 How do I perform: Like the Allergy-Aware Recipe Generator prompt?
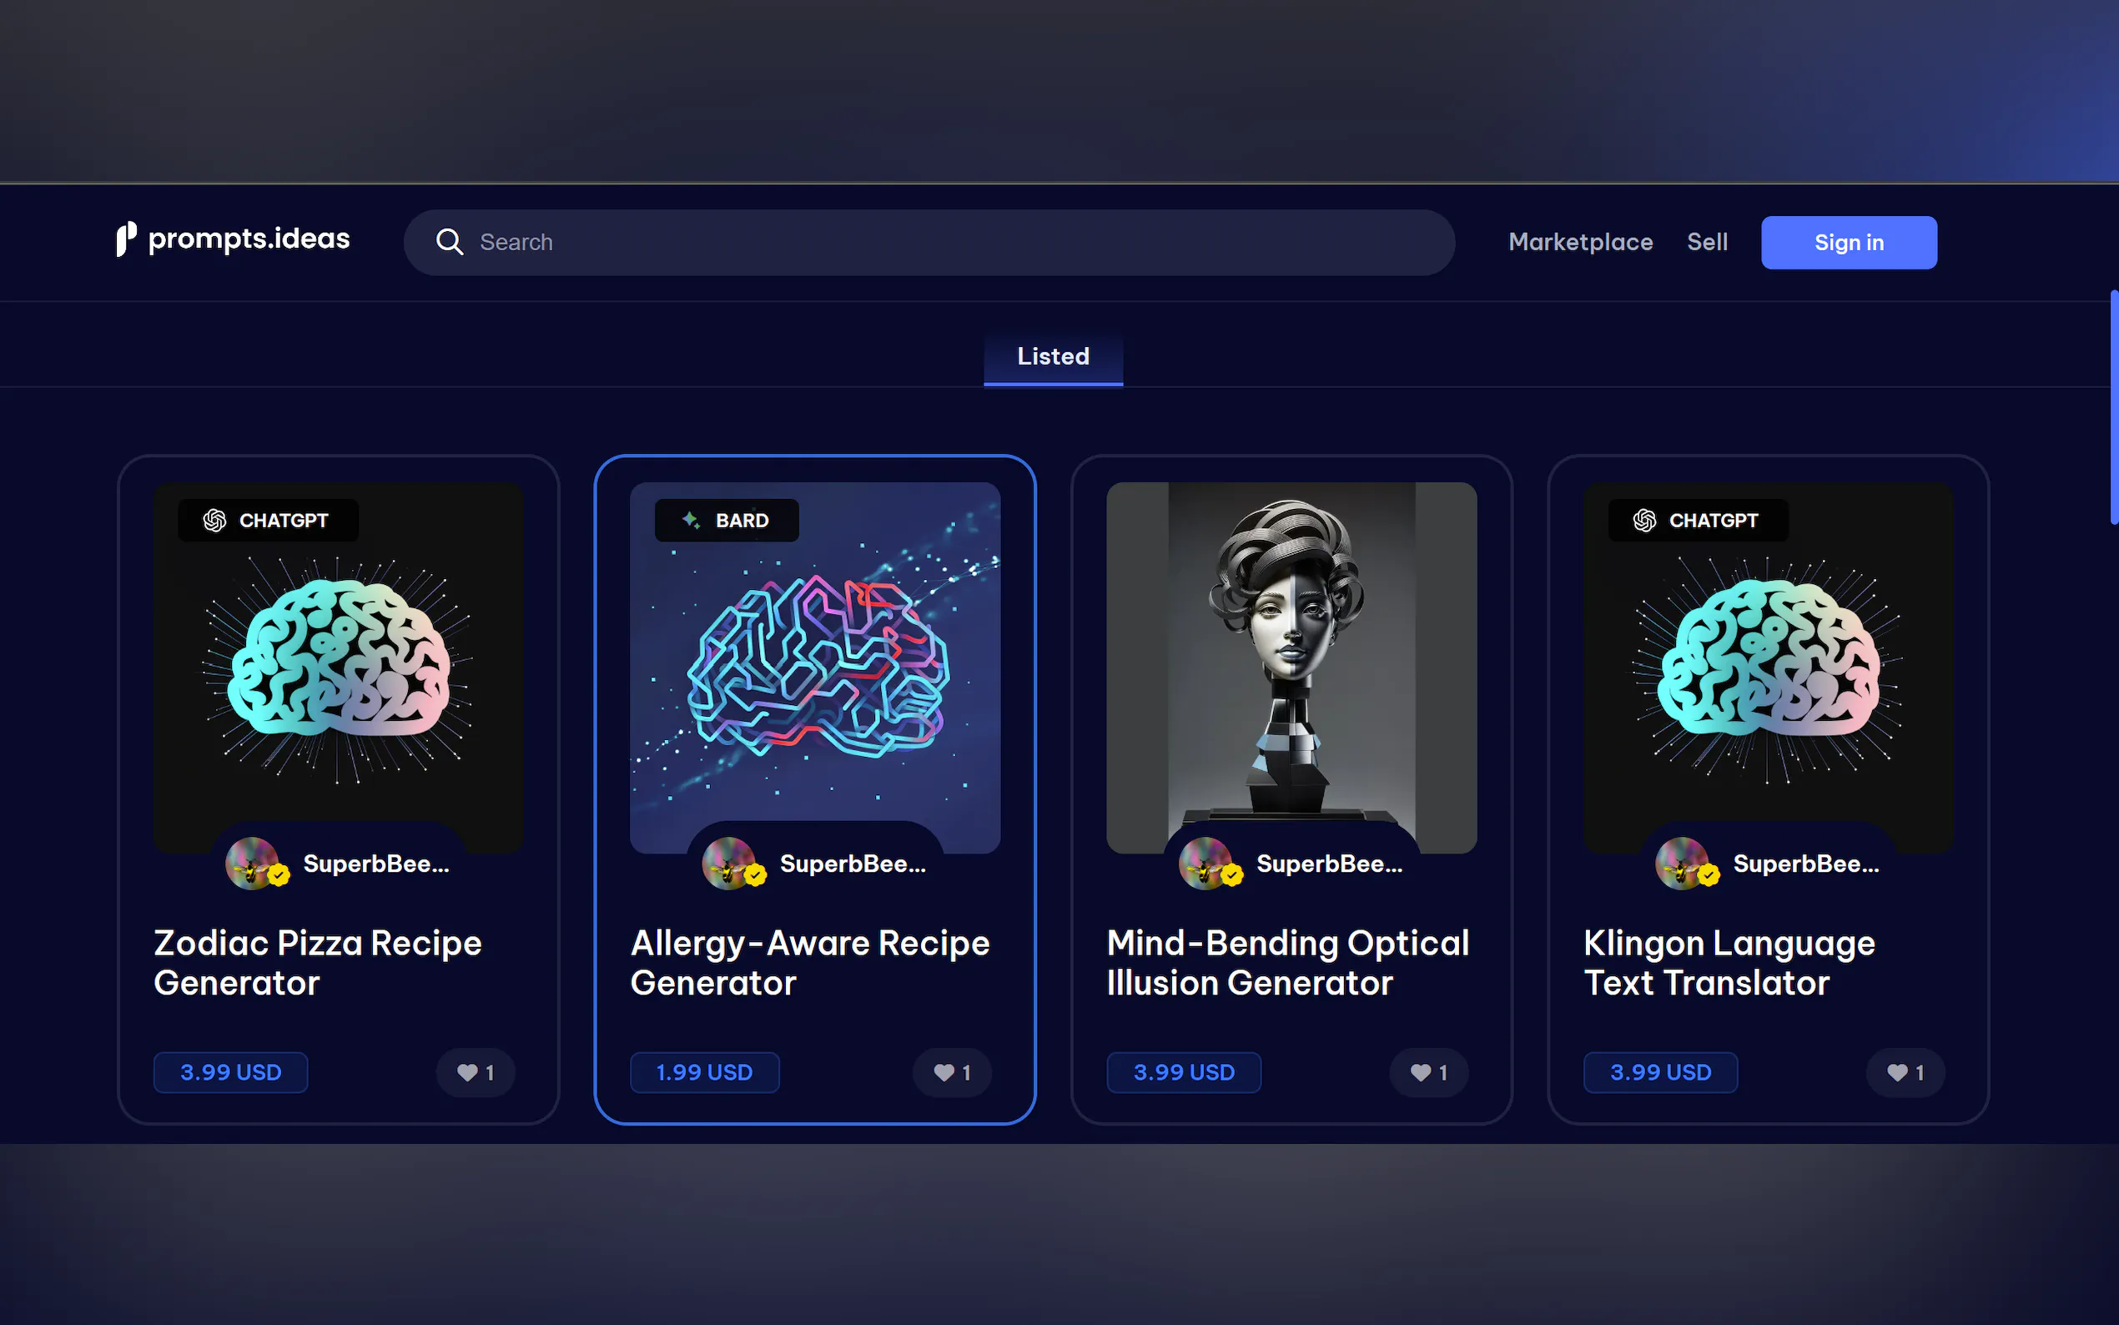click(x=952, y=1073)
